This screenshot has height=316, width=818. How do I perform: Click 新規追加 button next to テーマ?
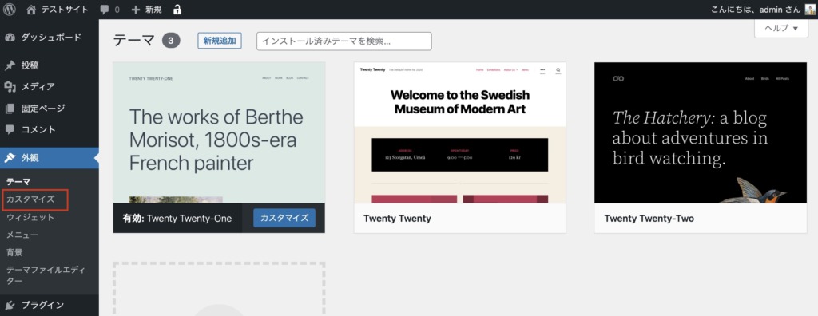(x=220, y=41)
